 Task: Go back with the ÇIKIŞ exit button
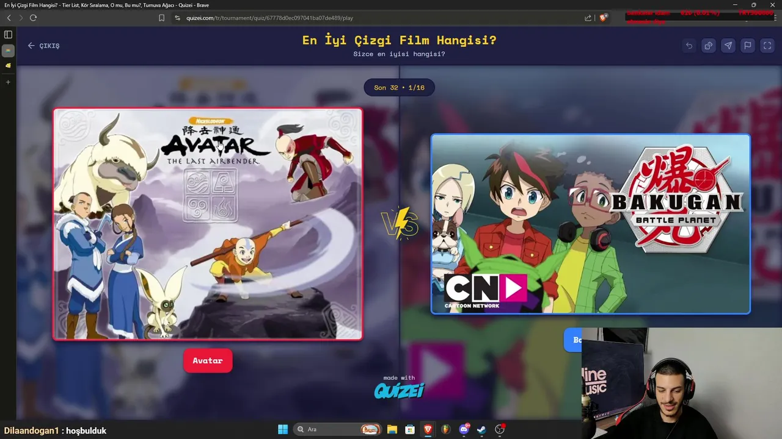[x=43, y=46]
